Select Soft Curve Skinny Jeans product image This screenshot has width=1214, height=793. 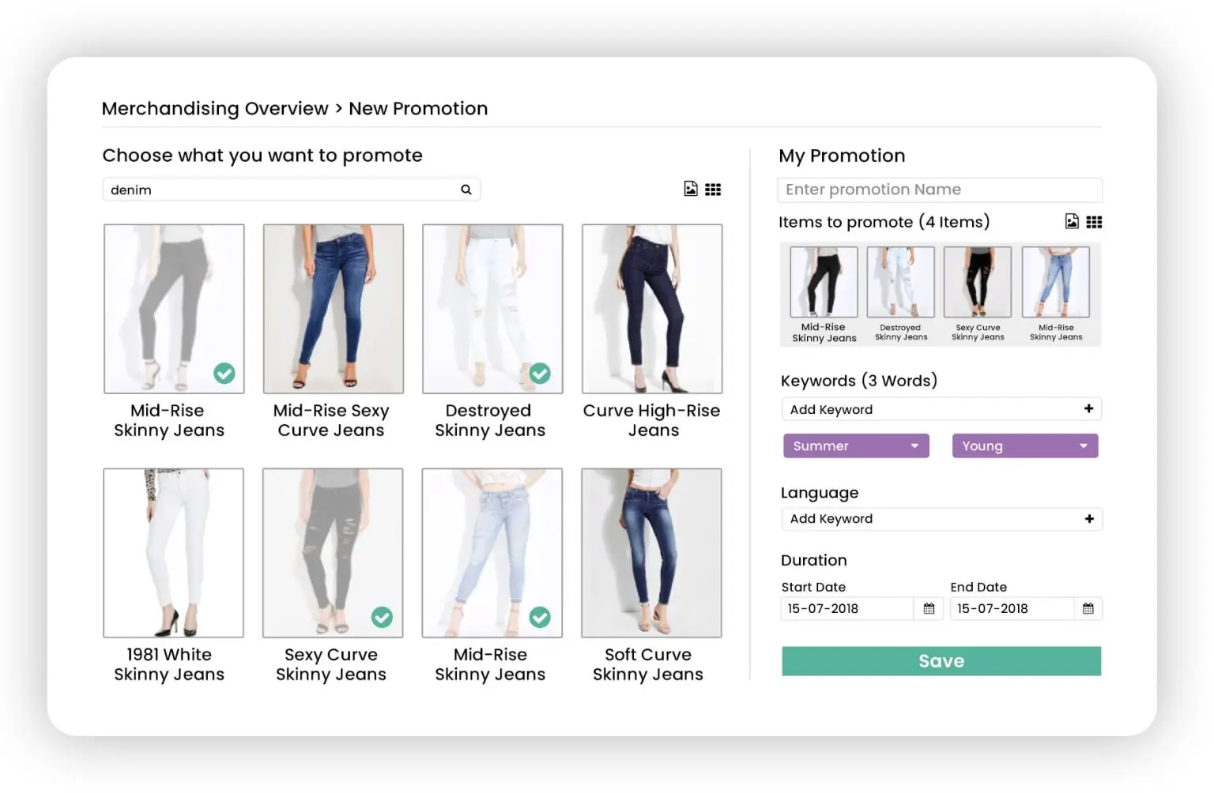pyautogui.click(x=651, y=553)
